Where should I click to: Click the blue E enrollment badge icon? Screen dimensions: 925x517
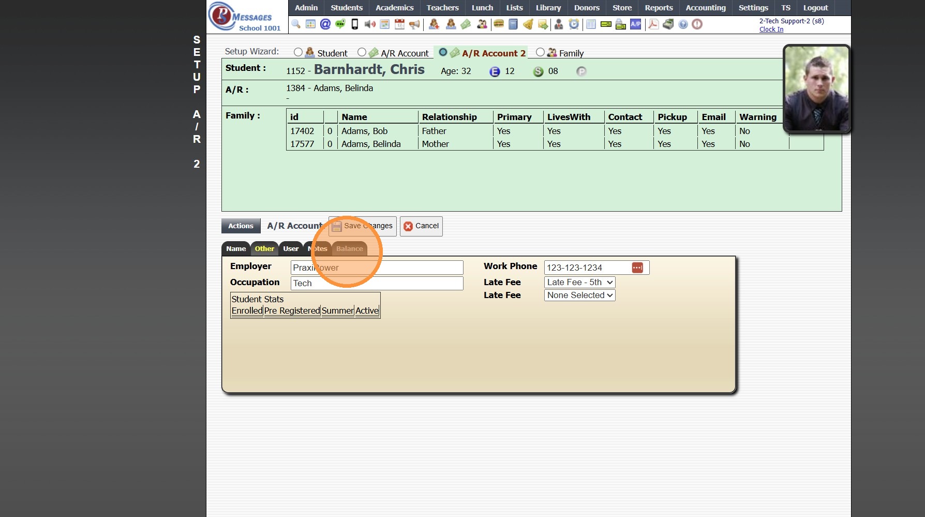coord(495,72)
